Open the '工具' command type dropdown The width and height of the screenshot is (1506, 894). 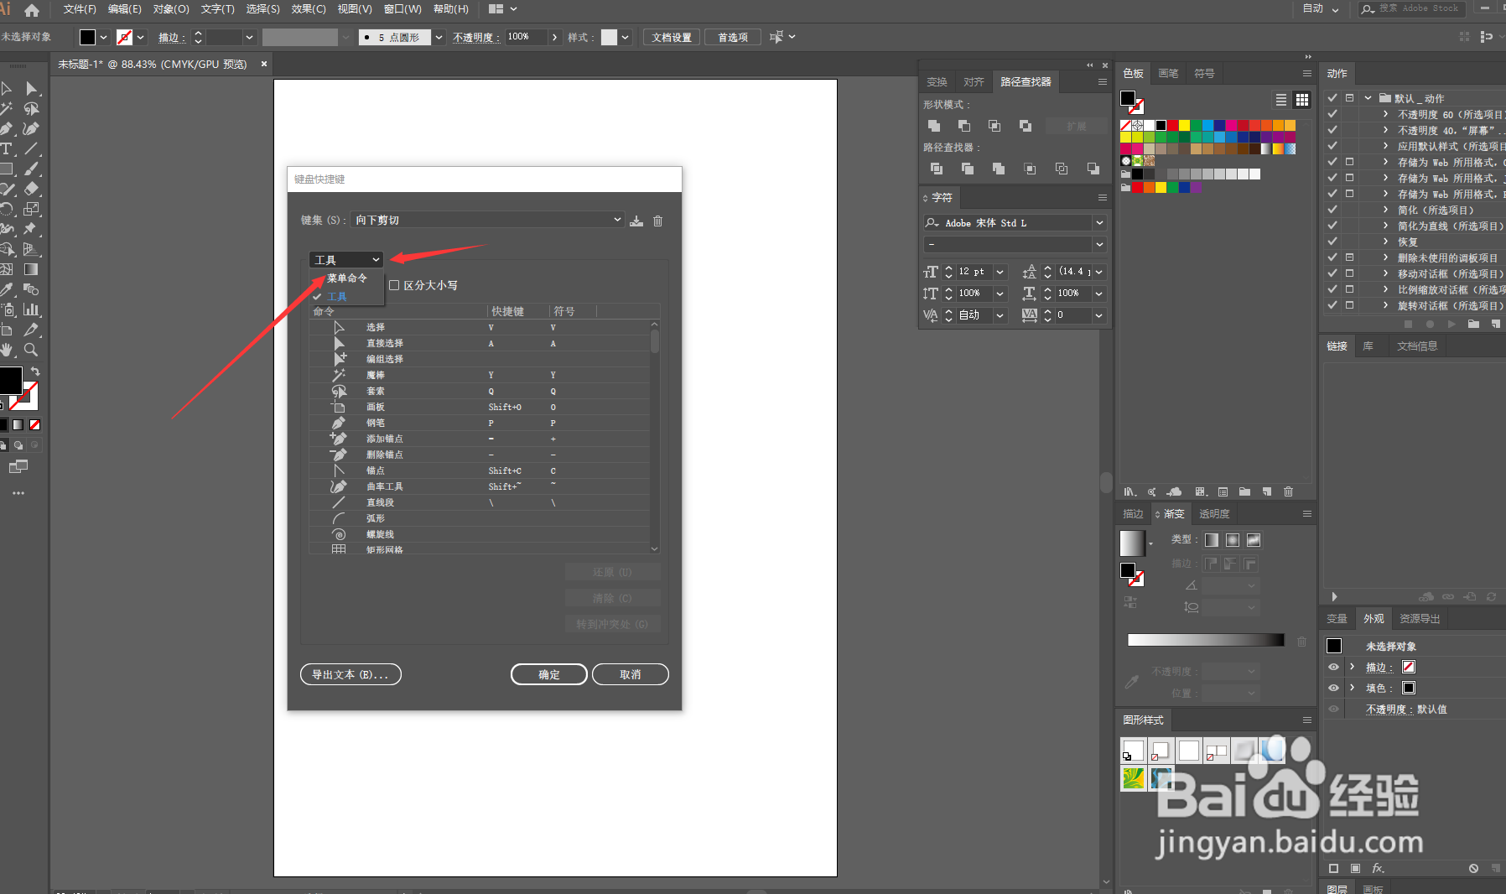tap(346, 260)
